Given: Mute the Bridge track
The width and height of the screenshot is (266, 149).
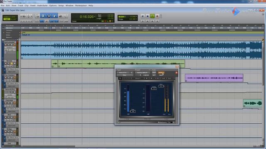Looking at the screenshot, I should click(x=15, y=132).
